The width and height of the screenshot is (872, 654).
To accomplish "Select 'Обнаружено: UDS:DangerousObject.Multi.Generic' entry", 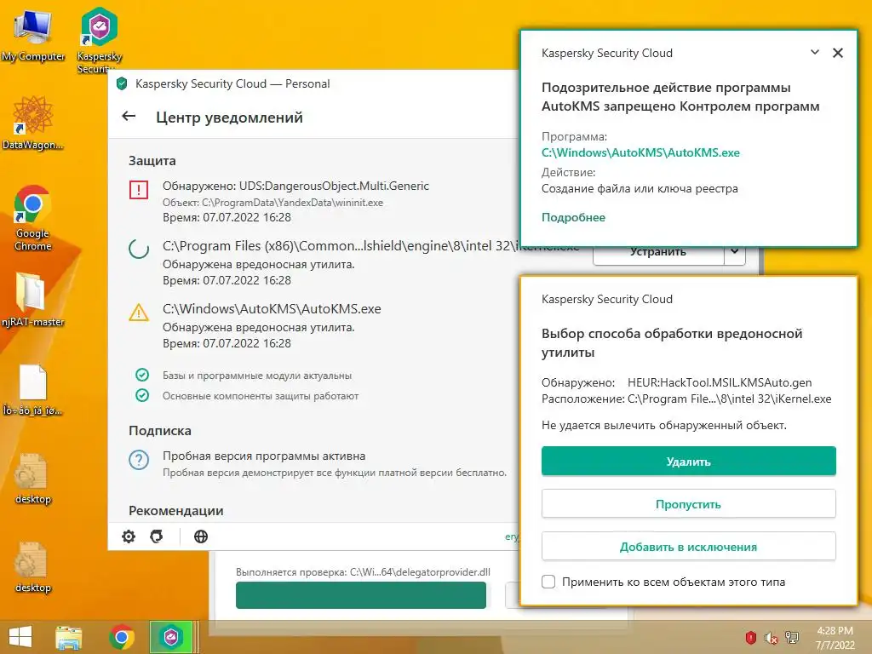I will pyautogui.click(x=295, y=186).
